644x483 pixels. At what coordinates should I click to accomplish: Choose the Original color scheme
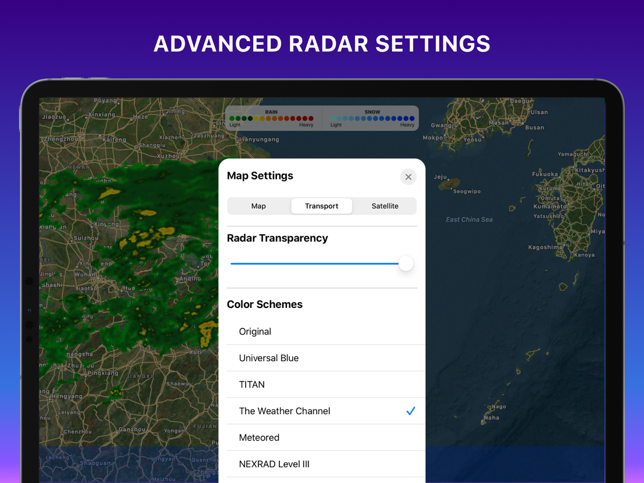pyautogui.click(x=325, y=331)
